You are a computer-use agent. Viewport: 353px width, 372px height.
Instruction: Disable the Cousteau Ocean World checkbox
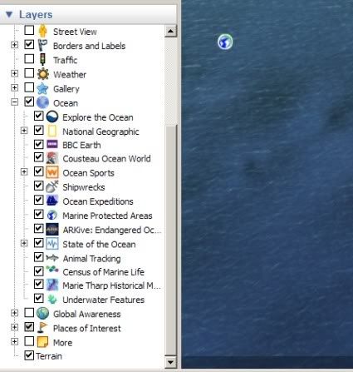(39, 157)
